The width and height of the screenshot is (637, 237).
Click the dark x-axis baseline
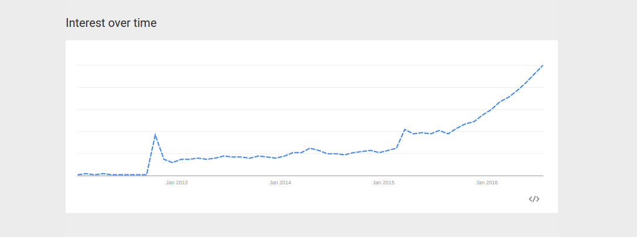(310, 176)
